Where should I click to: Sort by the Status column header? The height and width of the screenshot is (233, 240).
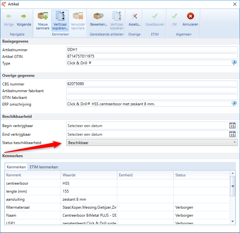(x=202, y=175)
